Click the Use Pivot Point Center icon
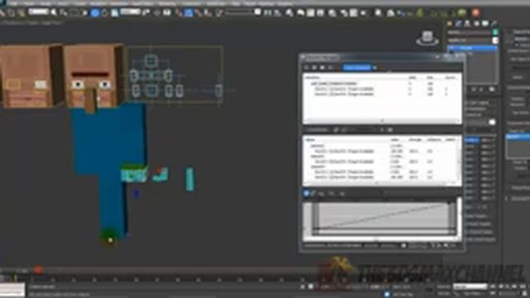Image resolution: width=530 pixels, height=298 pixels. click(147, 13)
